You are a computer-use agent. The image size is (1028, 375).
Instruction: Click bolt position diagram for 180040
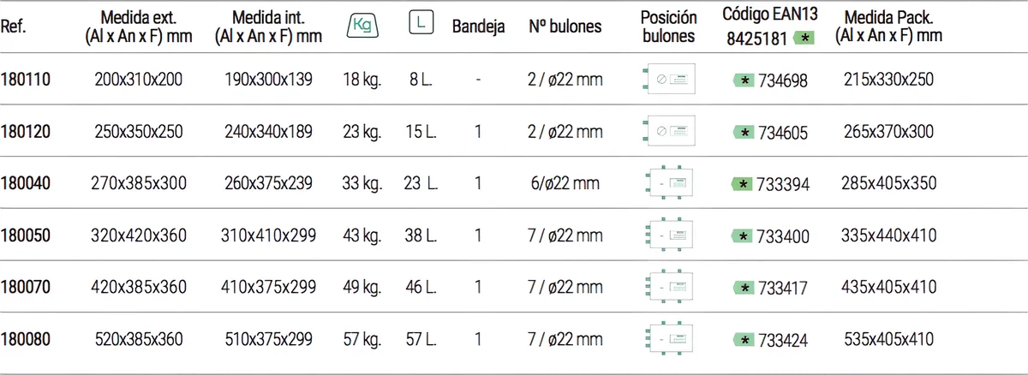pyautogui.click(x=669, y=183)
